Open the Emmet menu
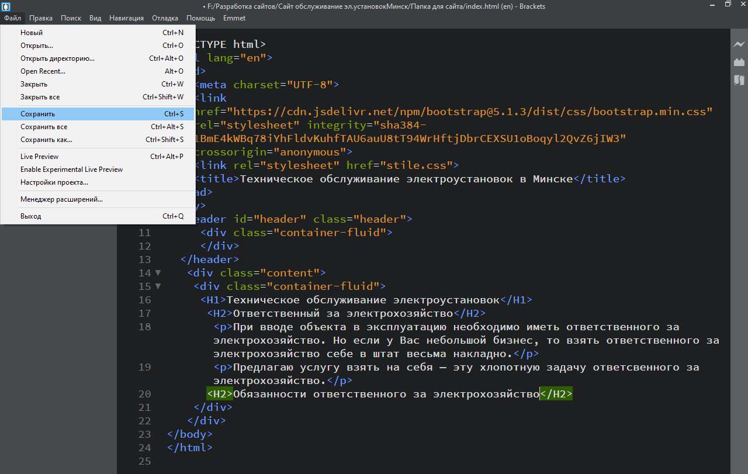The width and height of the screenshot is (748, 474). 234,18
